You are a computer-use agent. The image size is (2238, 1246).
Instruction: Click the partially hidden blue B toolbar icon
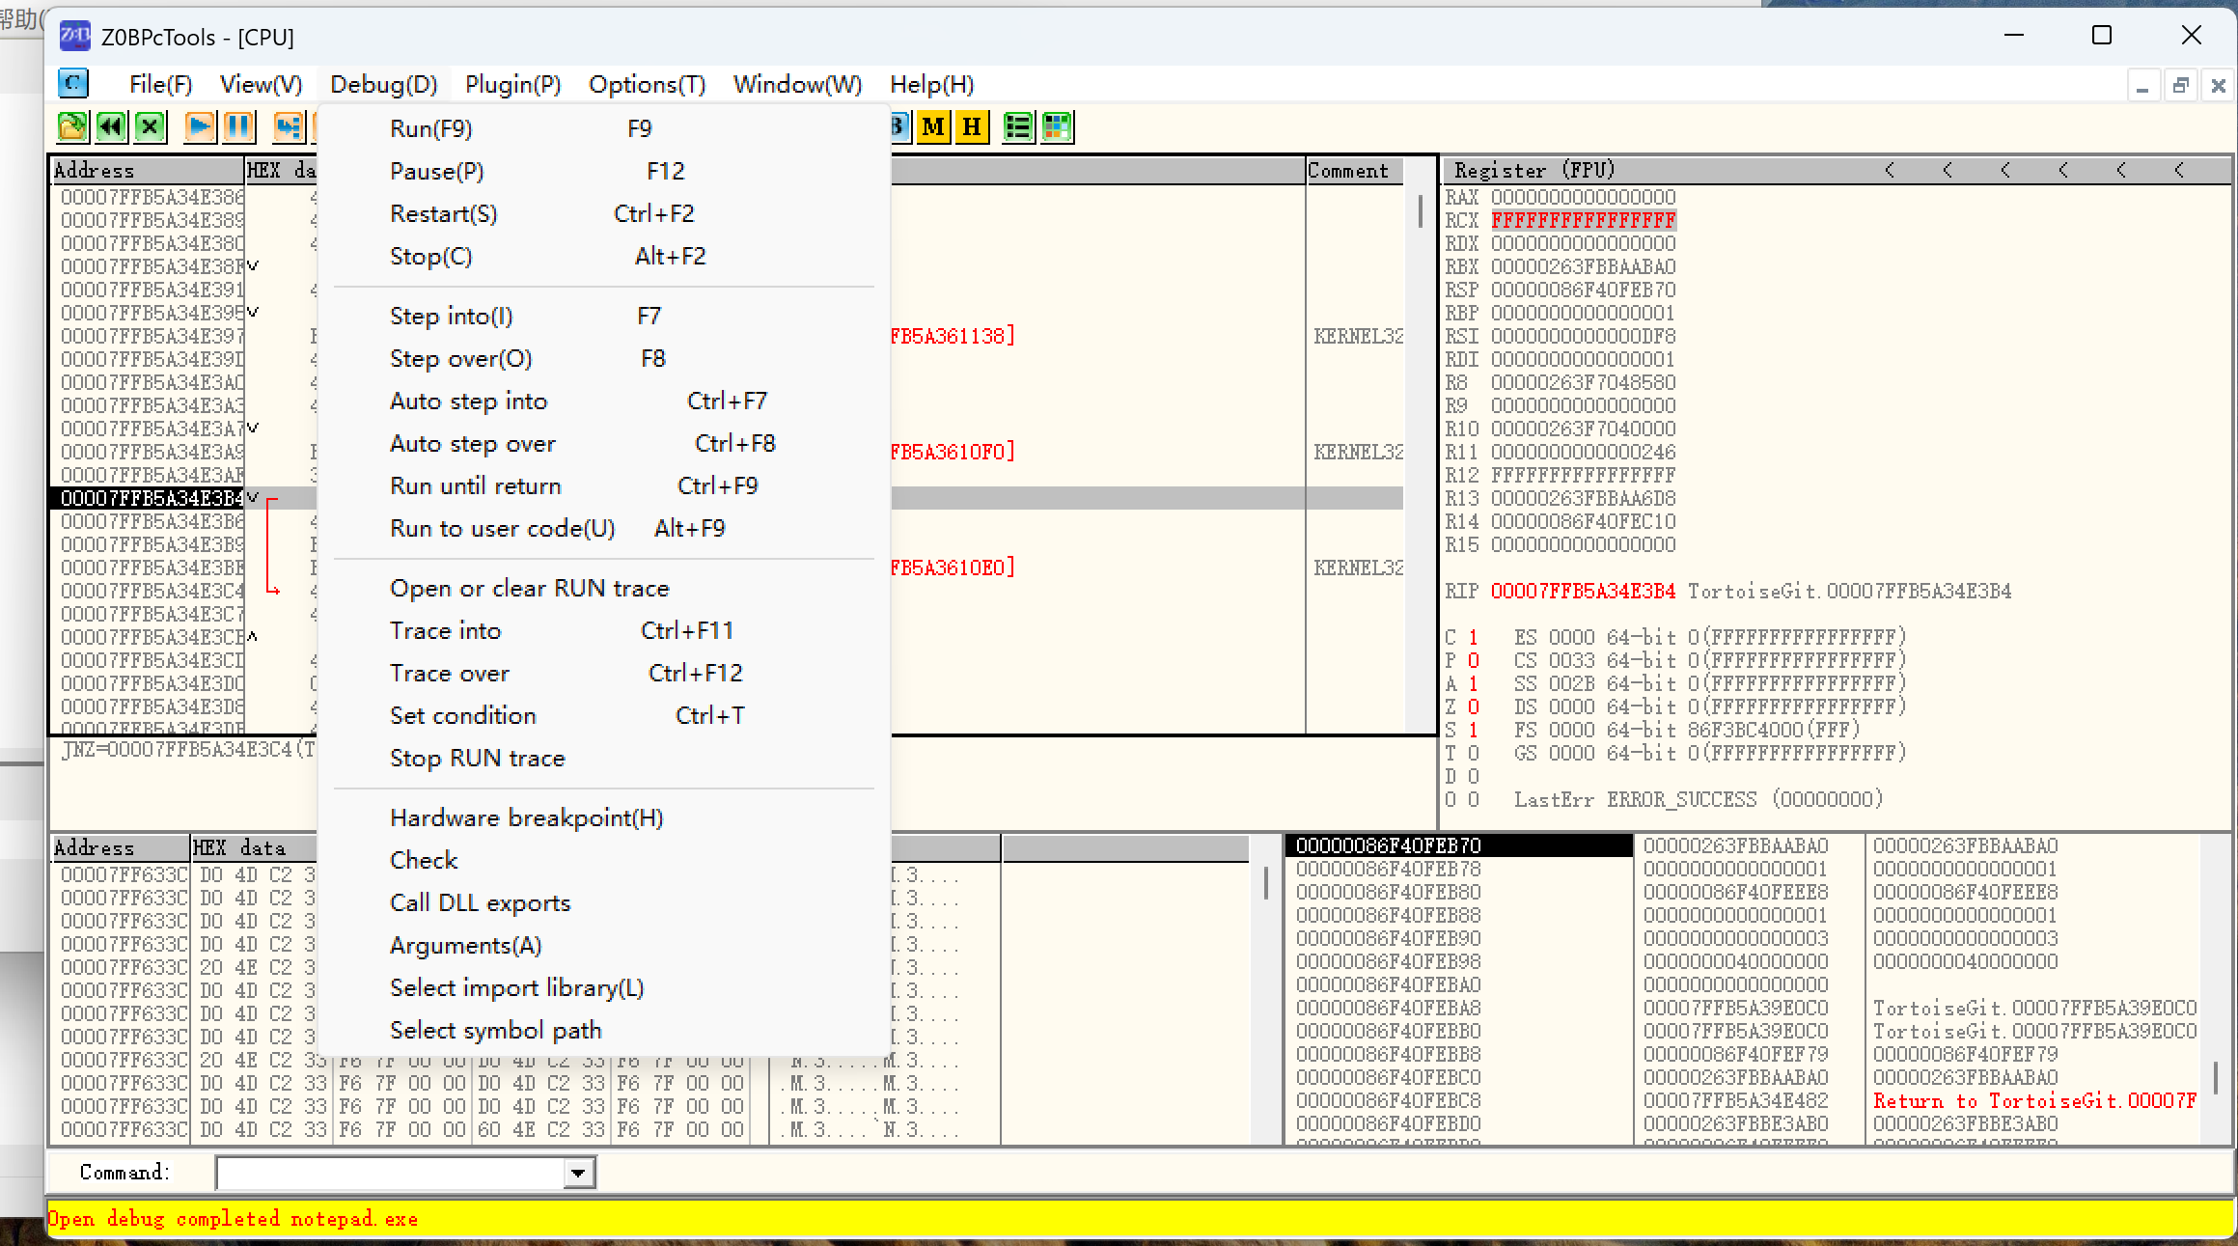[x=899, y=126]
